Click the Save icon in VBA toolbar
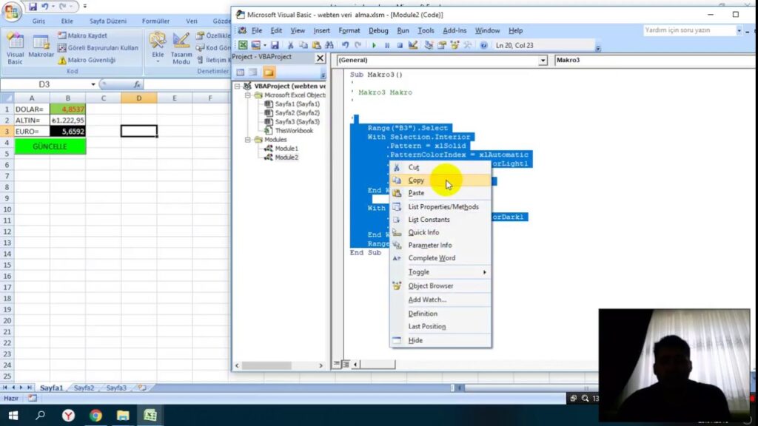758x426 pixels. (x=275, y=45)
